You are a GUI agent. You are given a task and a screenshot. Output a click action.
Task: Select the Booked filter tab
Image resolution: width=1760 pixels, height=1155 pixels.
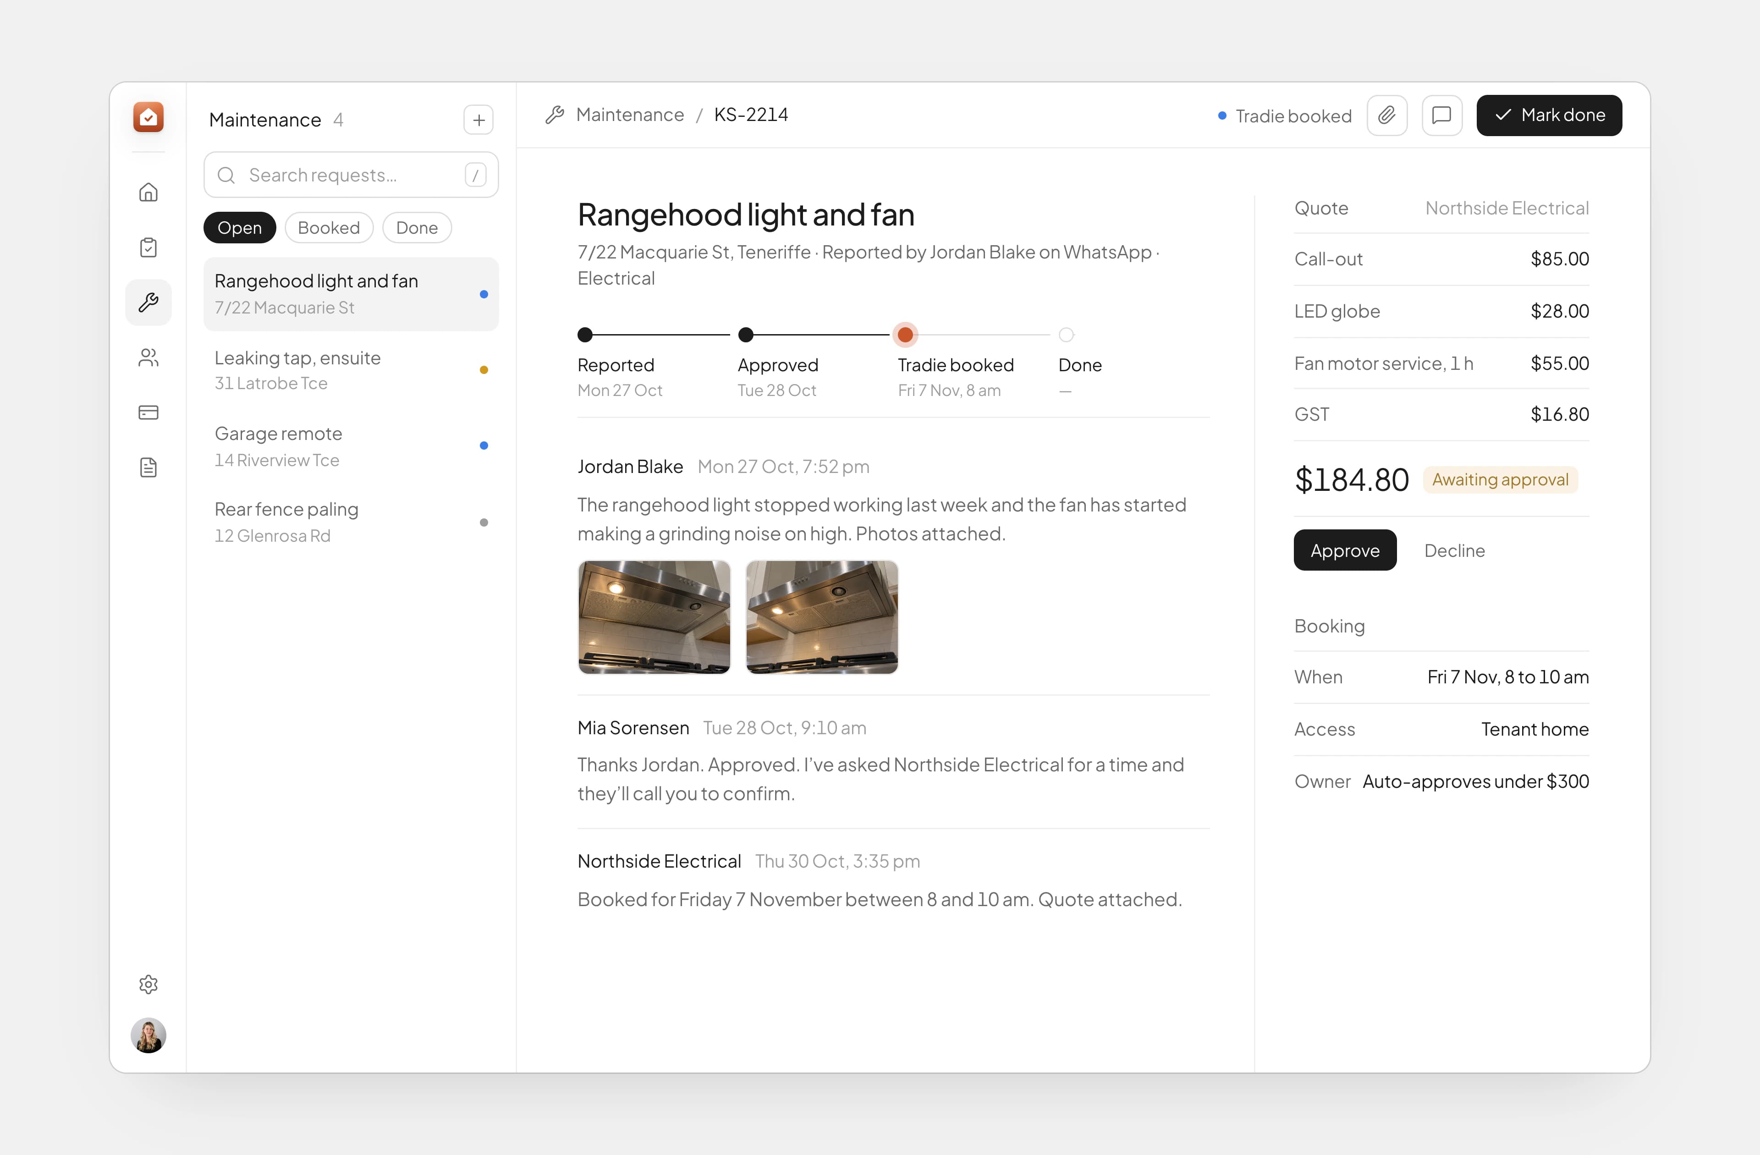(x=329, y=228)
